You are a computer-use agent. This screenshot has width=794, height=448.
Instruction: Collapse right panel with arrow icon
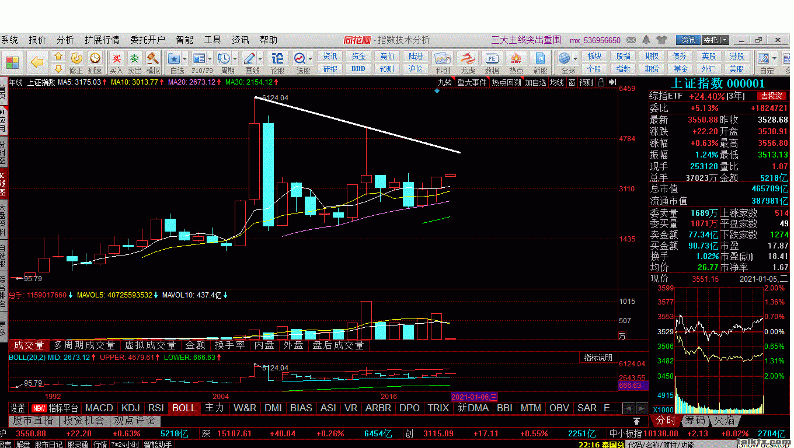point(612,83)
